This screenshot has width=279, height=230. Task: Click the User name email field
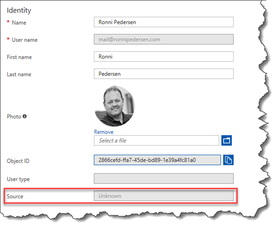[164, 39]
